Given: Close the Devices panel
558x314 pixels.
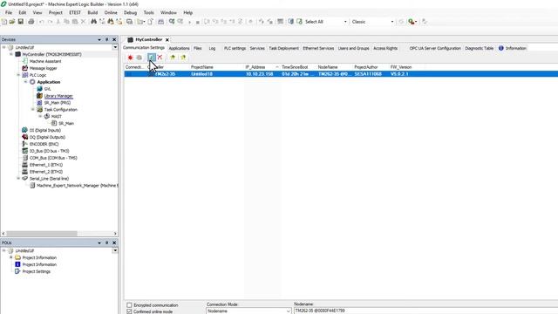Looking at the screenshot, I should click(x=114, y=39).
